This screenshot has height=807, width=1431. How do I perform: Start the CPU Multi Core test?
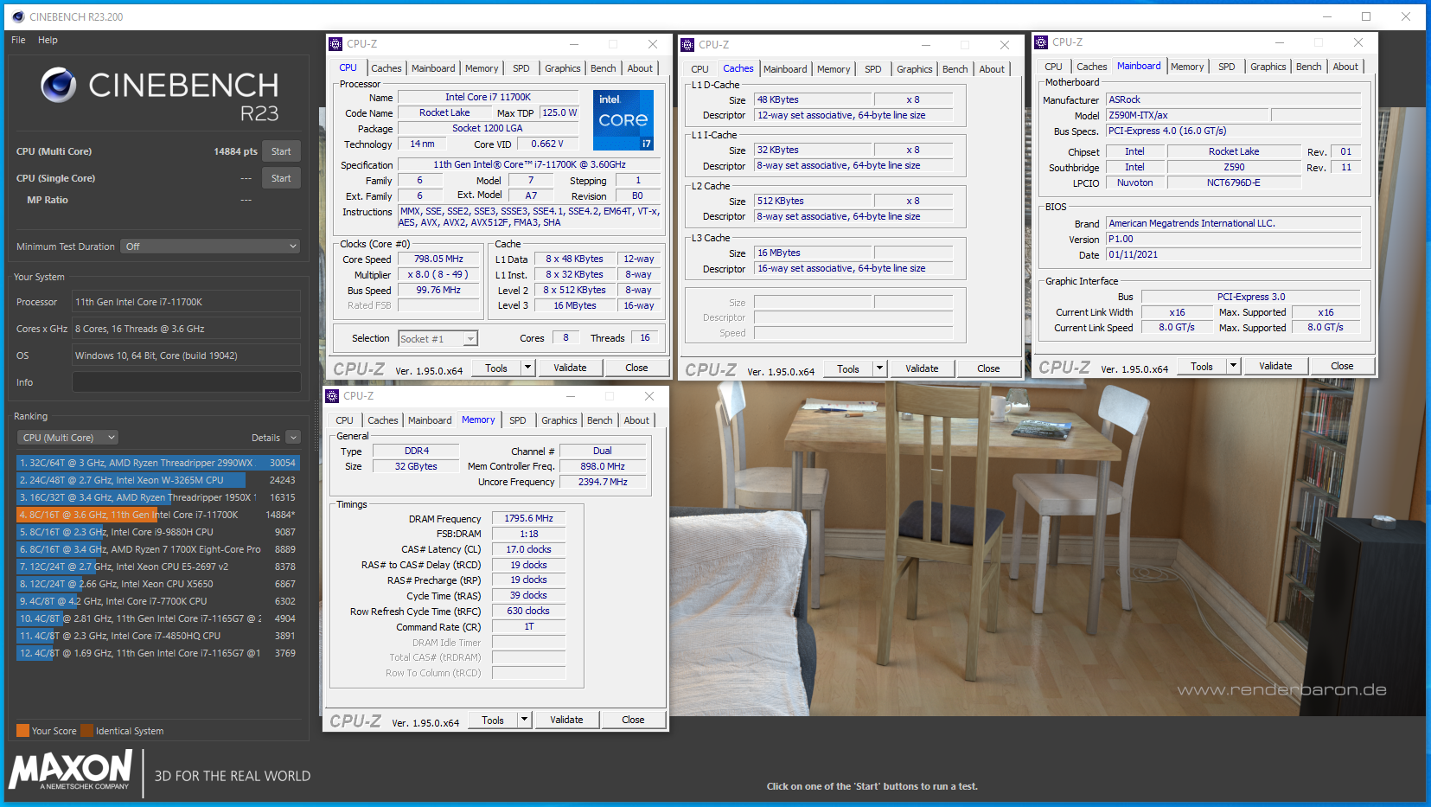tap(281, 151)
